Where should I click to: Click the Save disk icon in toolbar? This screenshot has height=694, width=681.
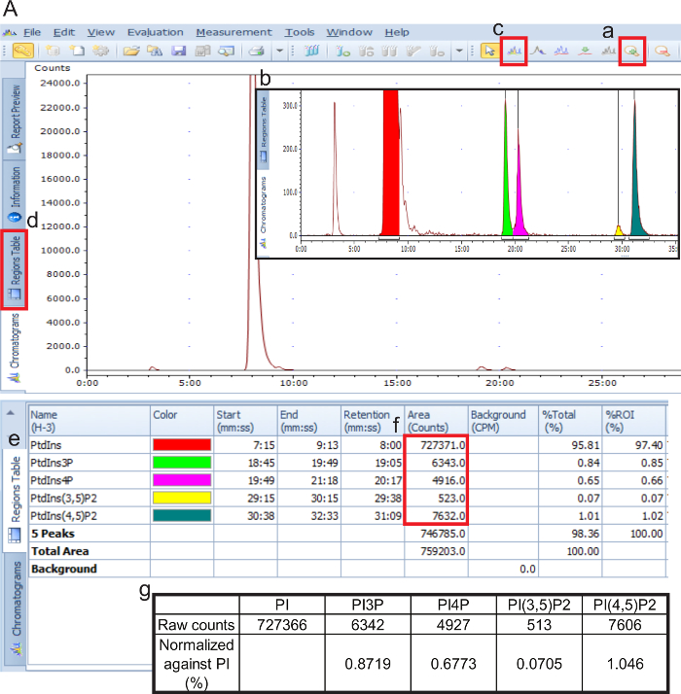(x=176, y=51)
